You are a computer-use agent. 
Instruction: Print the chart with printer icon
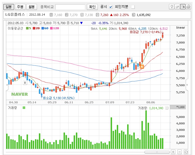[188, 7]
